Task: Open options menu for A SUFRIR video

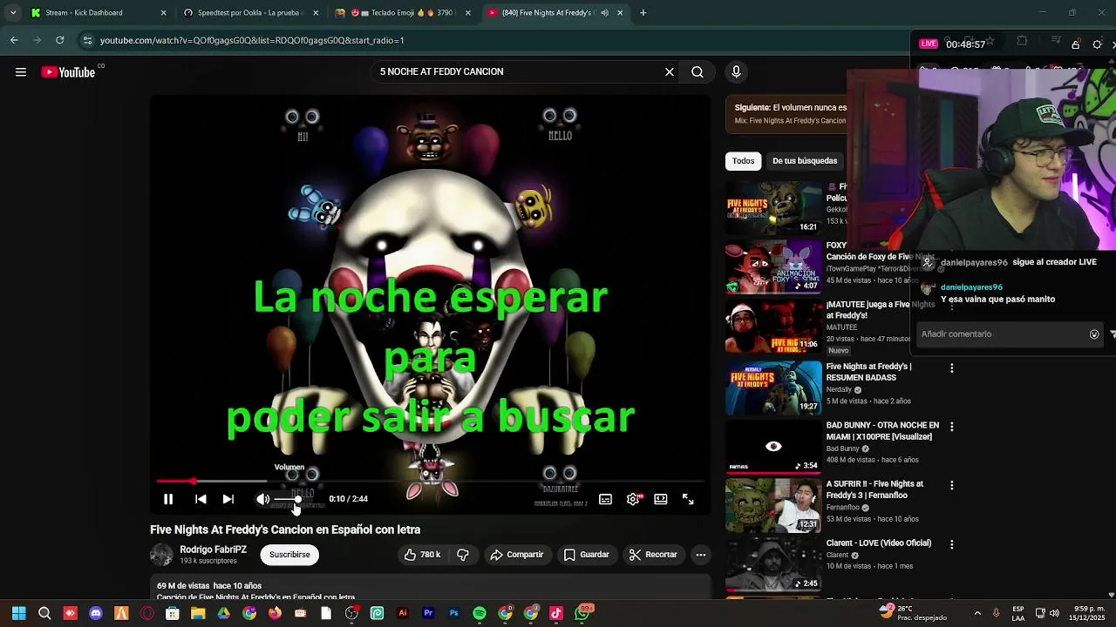Action: pyautogui.click(x=951, y=485)
